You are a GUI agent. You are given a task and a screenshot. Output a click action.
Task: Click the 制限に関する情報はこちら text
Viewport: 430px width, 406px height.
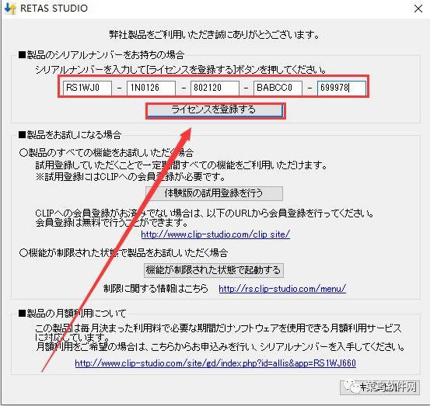tap(156, 289)
